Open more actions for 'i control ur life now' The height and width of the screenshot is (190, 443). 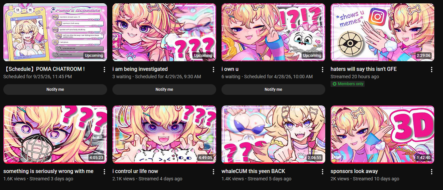point(213,172)
